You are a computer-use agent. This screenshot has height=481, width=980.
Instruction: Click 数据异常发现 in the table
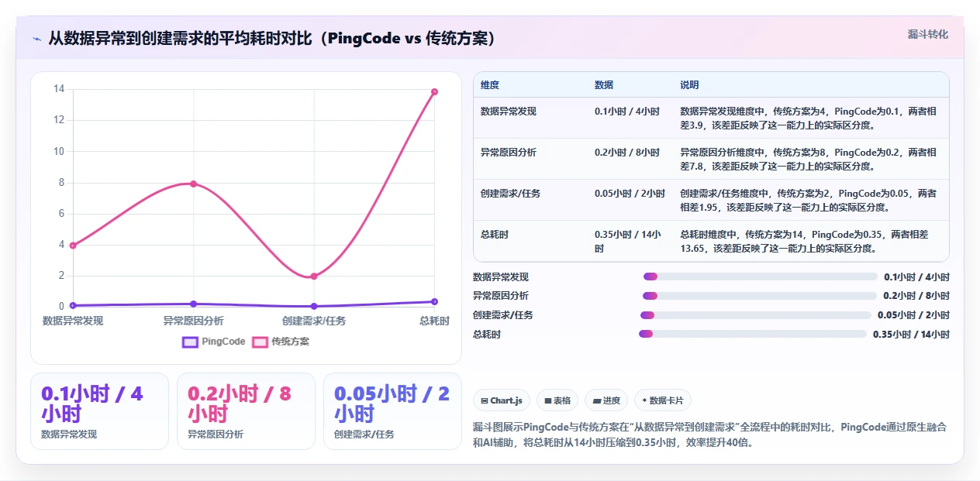pos(509,112)
